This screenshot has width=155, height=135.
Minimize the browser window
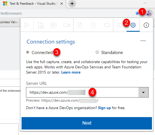[145, 3]
